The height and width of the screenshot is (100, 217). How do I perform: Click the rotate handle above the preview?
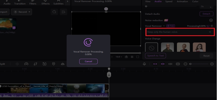pos(106,9)
